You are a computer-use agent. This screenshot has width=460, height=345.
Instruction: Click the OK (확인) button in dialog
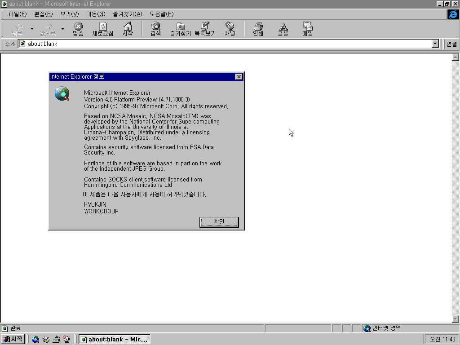point(219,222)
